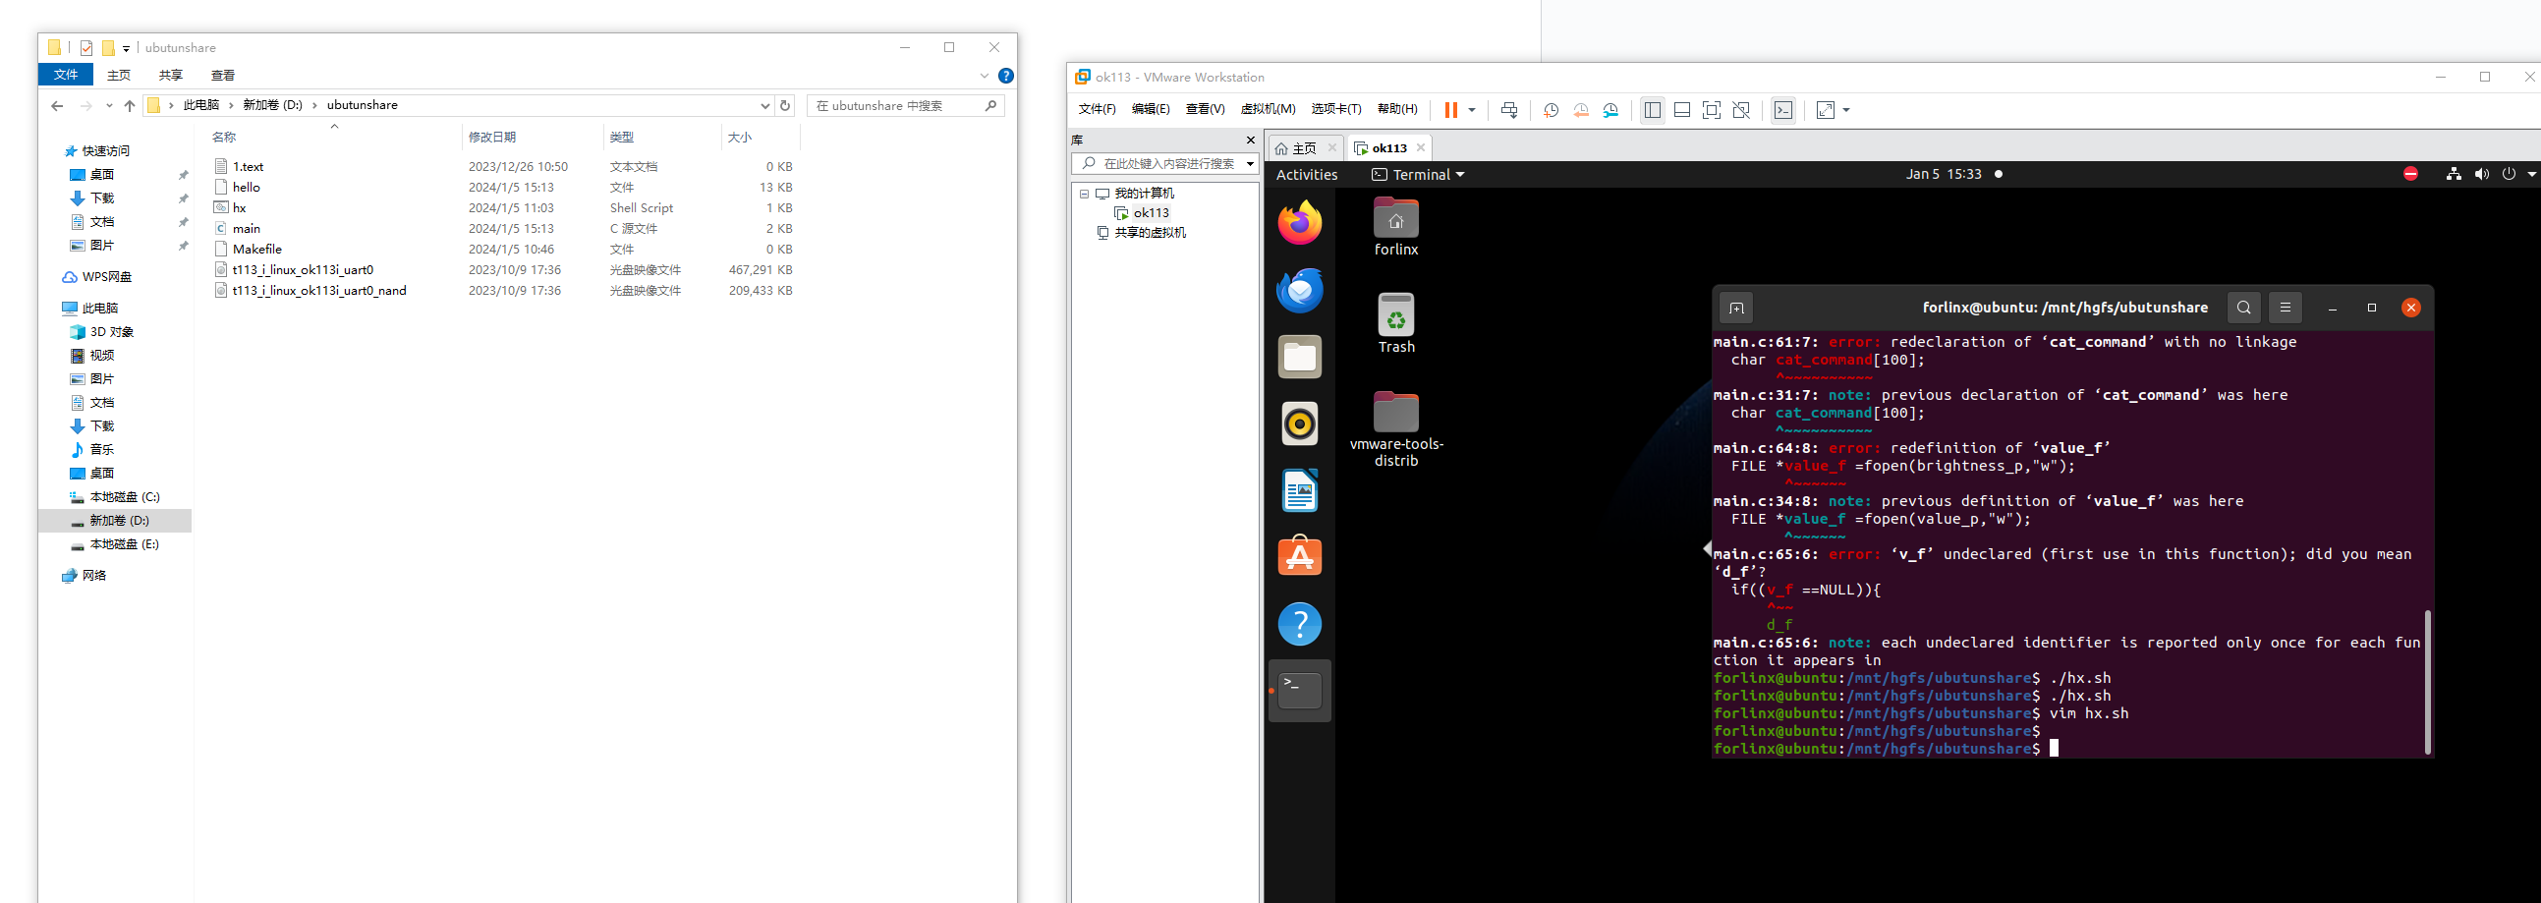Screen dimensions: 2541x903
Task: Click Send Ctrl+Alt+Del icon in VMware toolbar
Action: [x=1509, y=110]
